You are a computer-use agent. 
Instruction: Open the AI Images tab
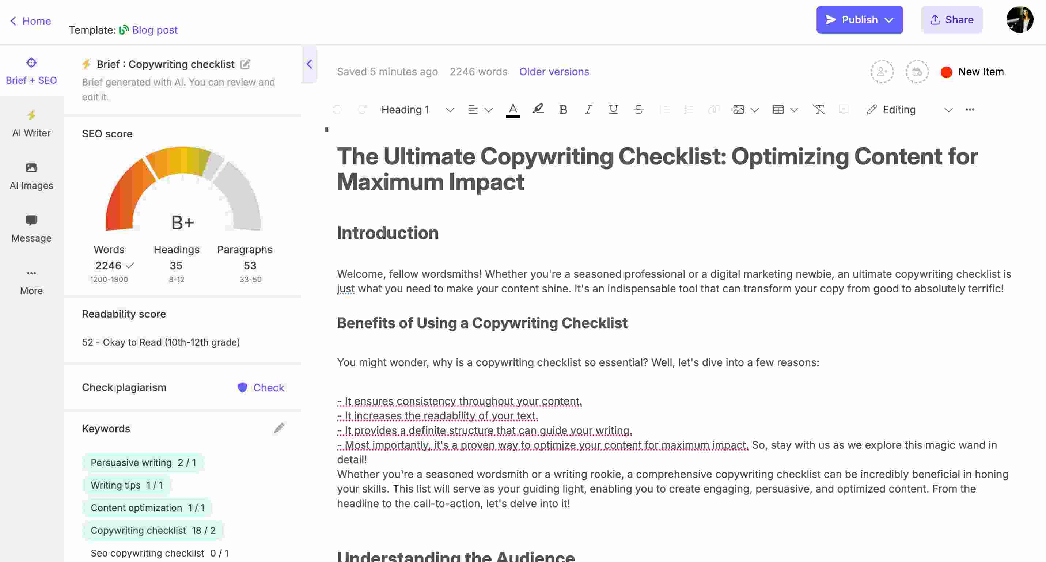pos(31,176)
